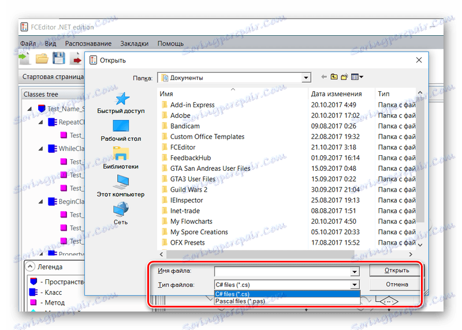Open the Закладки menu
The width and height of the screenshot is (462, 330).
click(135, 44)
